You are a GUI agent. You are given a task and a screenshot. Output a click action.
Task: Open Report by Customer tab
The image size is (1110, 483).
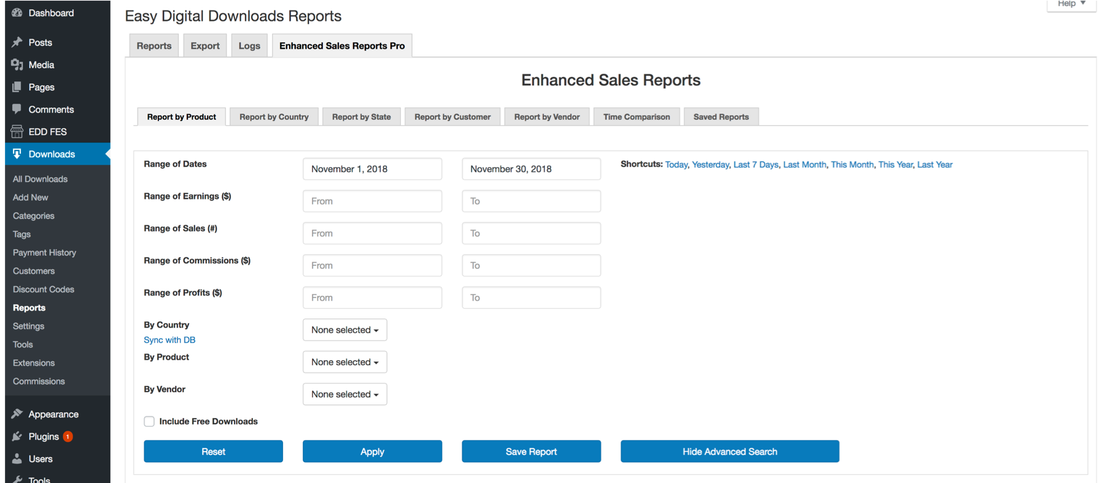(452, 117)
